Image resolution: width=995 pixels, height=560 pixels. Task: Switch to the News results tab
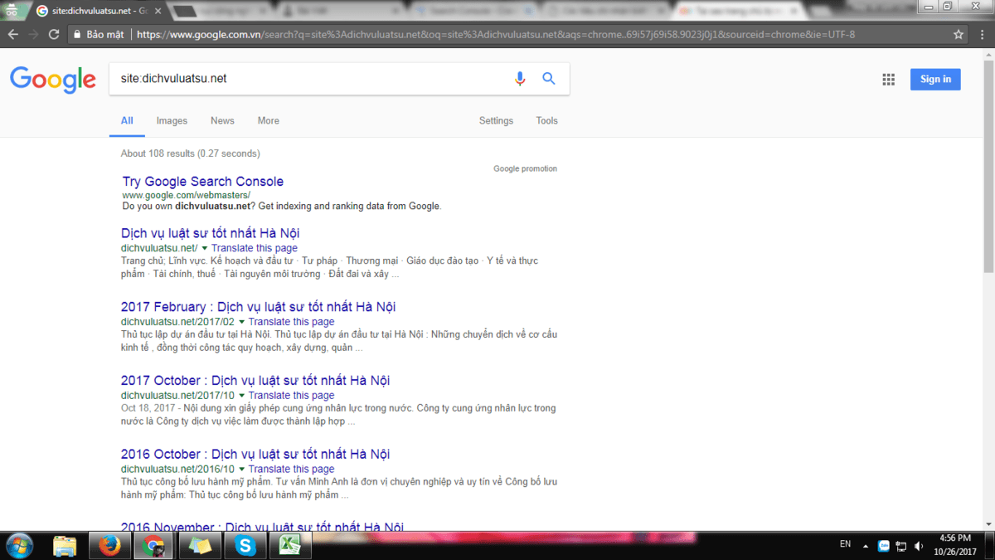[222, 121]
